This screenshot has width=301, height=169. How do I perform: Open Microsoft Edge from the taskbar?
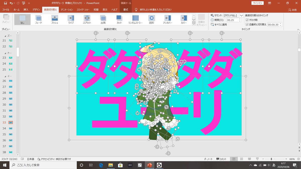101,165
